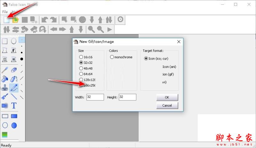Click the horizontal flip double-arrow icon
Screen dimensions: 256x148
16,29
